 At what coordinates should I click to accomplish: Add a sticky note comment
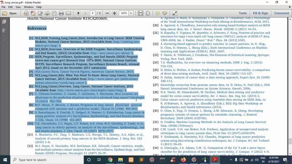(x=158, y=13)
